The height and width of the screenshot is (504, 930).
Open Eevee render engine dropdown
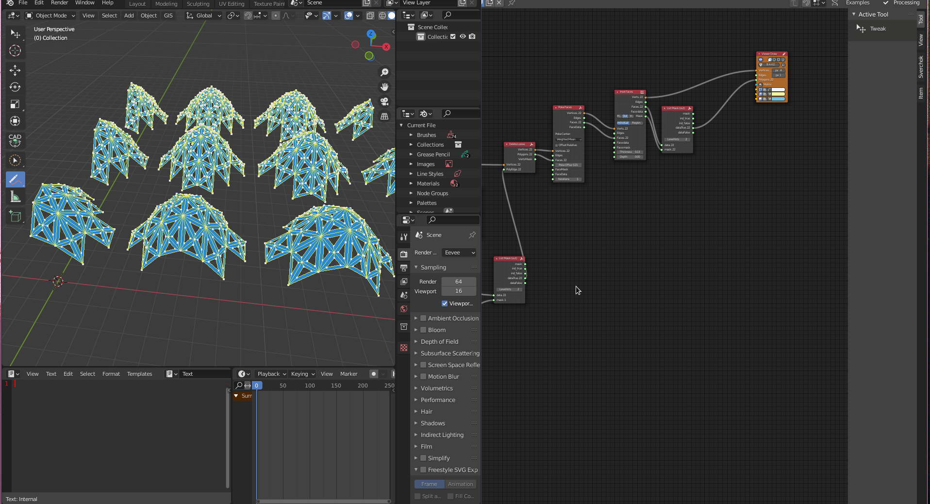pyautogui.click(x=459, y=252)
